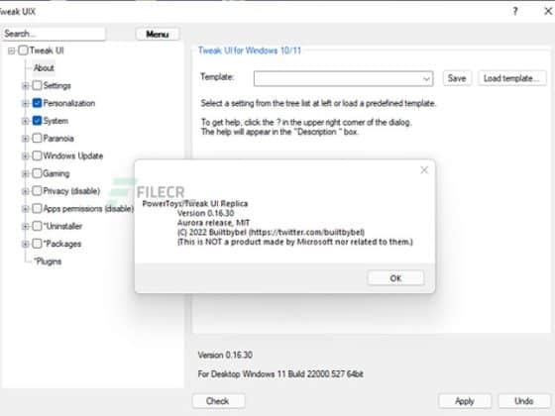This screenshot has width=555, height=416.
Task: Expand the *Packages tree node
Action: click(25, 244)
